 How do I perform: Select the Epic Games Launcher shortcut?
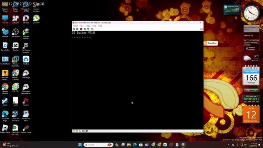(x=26, y=48)
